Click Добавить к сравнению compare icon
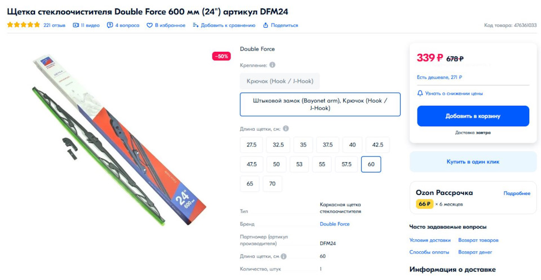The width and height of the screenshot is (541, 280). pos(196,25)
